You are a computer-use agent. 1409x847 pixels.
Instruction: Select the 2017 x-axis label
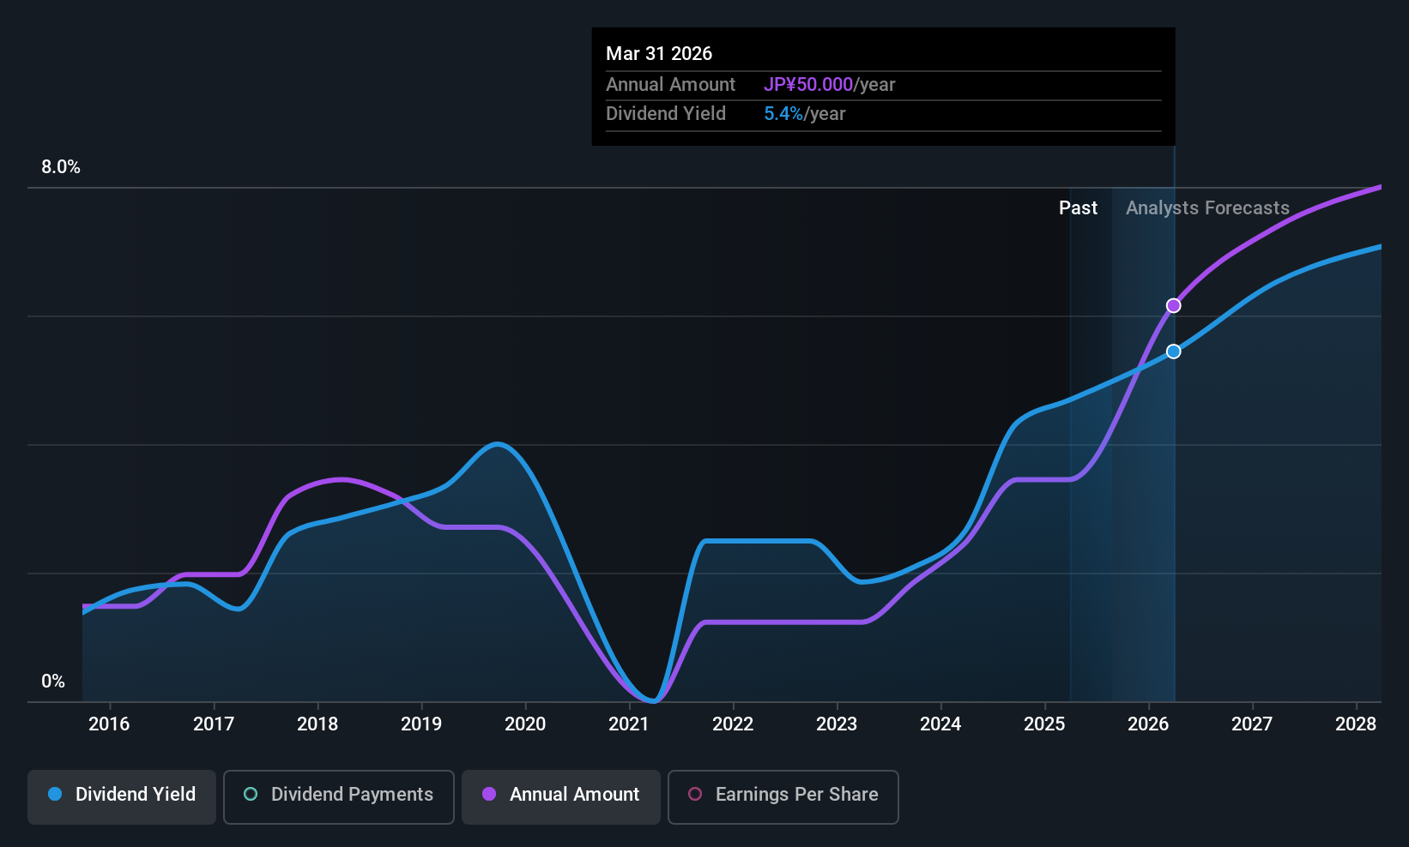pyautogui.click(x=214, y=724)
